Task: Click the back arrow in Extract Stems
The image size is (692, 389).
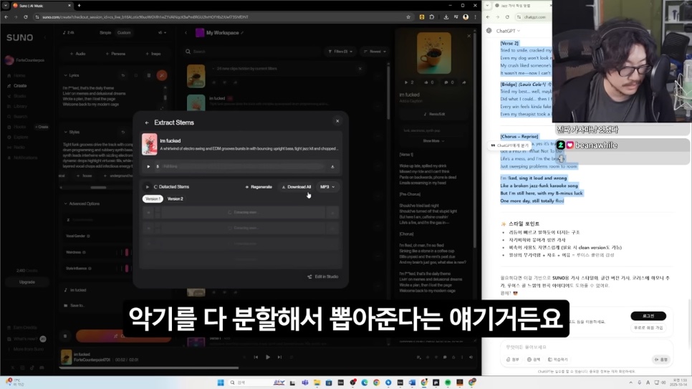Action: [147, 123]
